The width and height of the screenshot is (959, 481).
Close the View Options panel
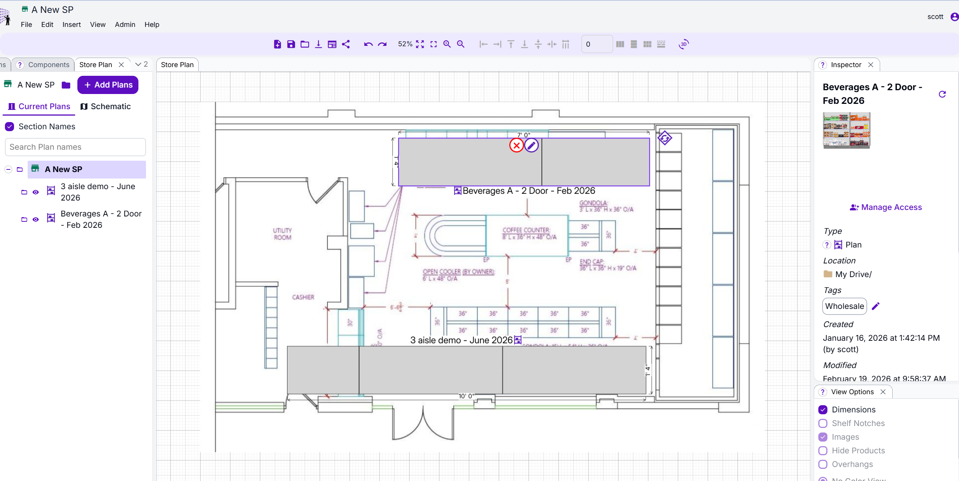click(883, 392)
